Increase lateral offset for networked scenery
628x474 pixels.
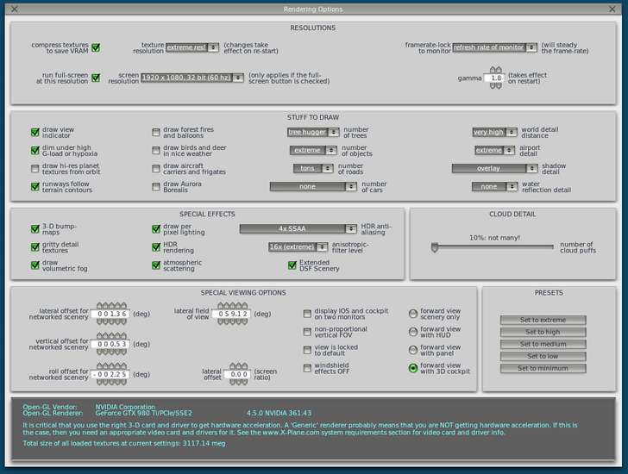[x=112, y=306]
